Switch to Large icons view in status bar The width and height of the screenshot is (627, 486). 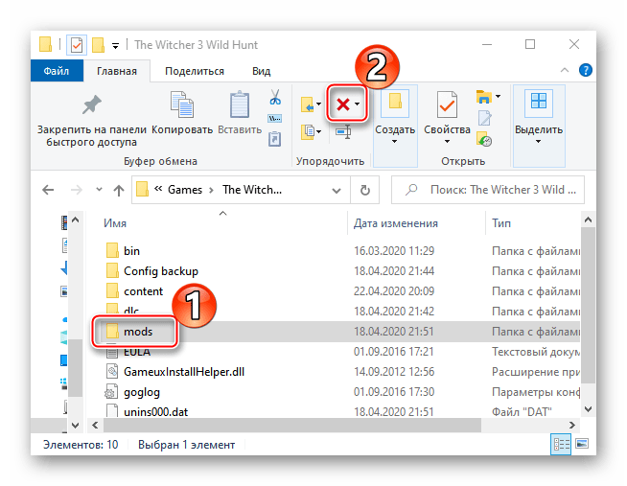pos(582,444)
